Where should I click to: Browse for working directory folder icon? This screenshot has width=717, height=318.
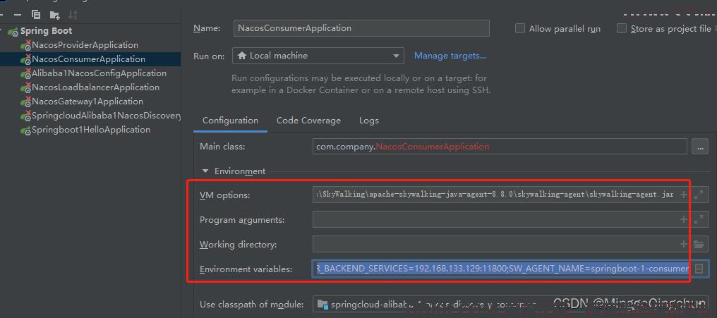pyautogui.click(x=698, y=244)
